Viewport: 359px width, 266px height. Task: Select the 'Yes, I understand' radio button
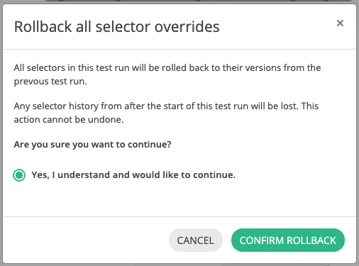pos(19,175)
